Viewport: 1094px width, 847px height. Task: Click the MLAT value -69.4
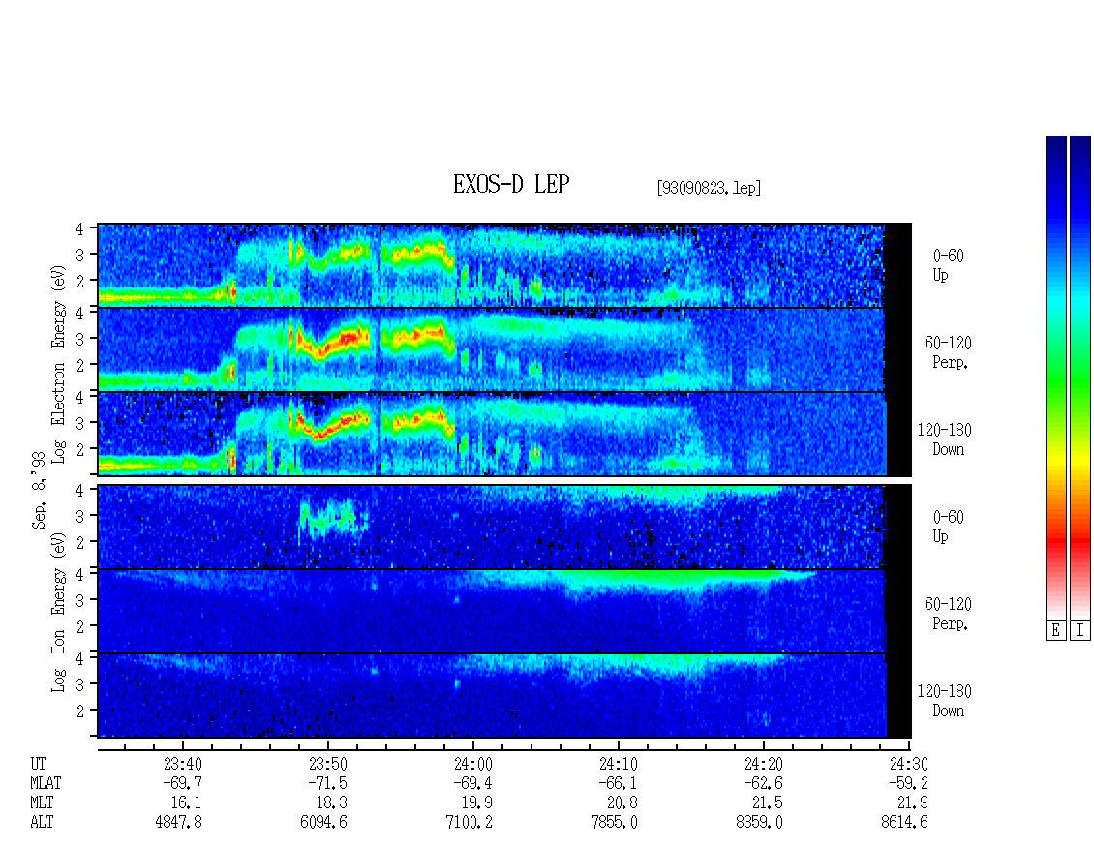[x=473, y=783]
